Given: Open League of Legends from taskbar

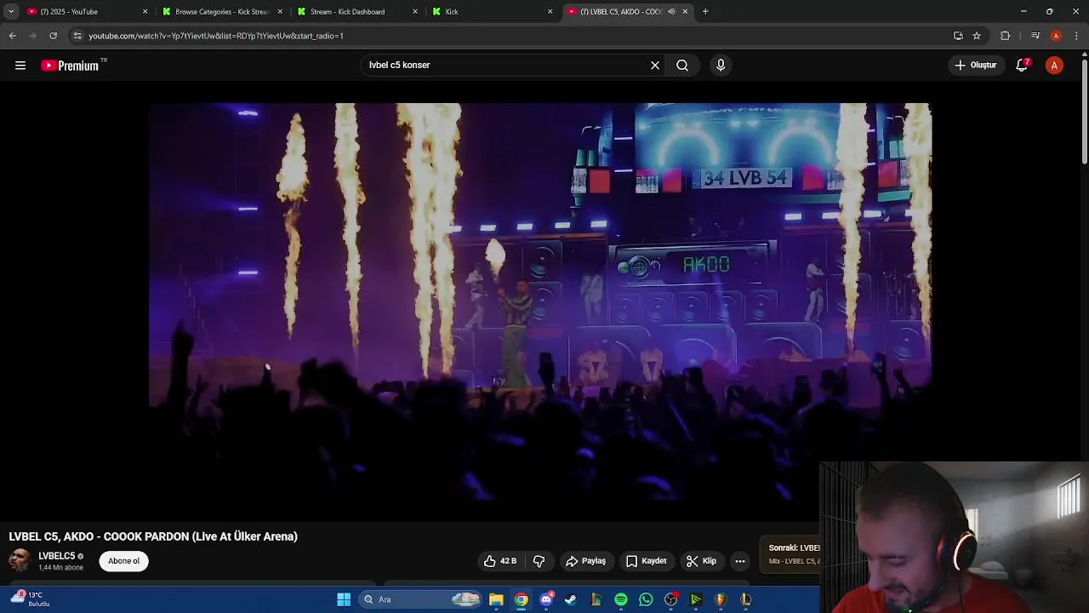Looking at the screenshot, I should click(745, 599).
